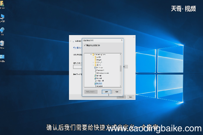Select the IEShims.dll file icon

(x=95, y=81)
